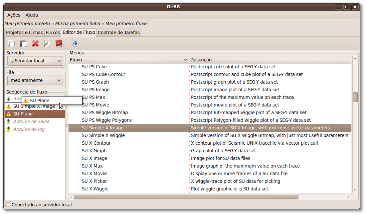
Task: Switch to the Fluxos tab
Action: 53,33
